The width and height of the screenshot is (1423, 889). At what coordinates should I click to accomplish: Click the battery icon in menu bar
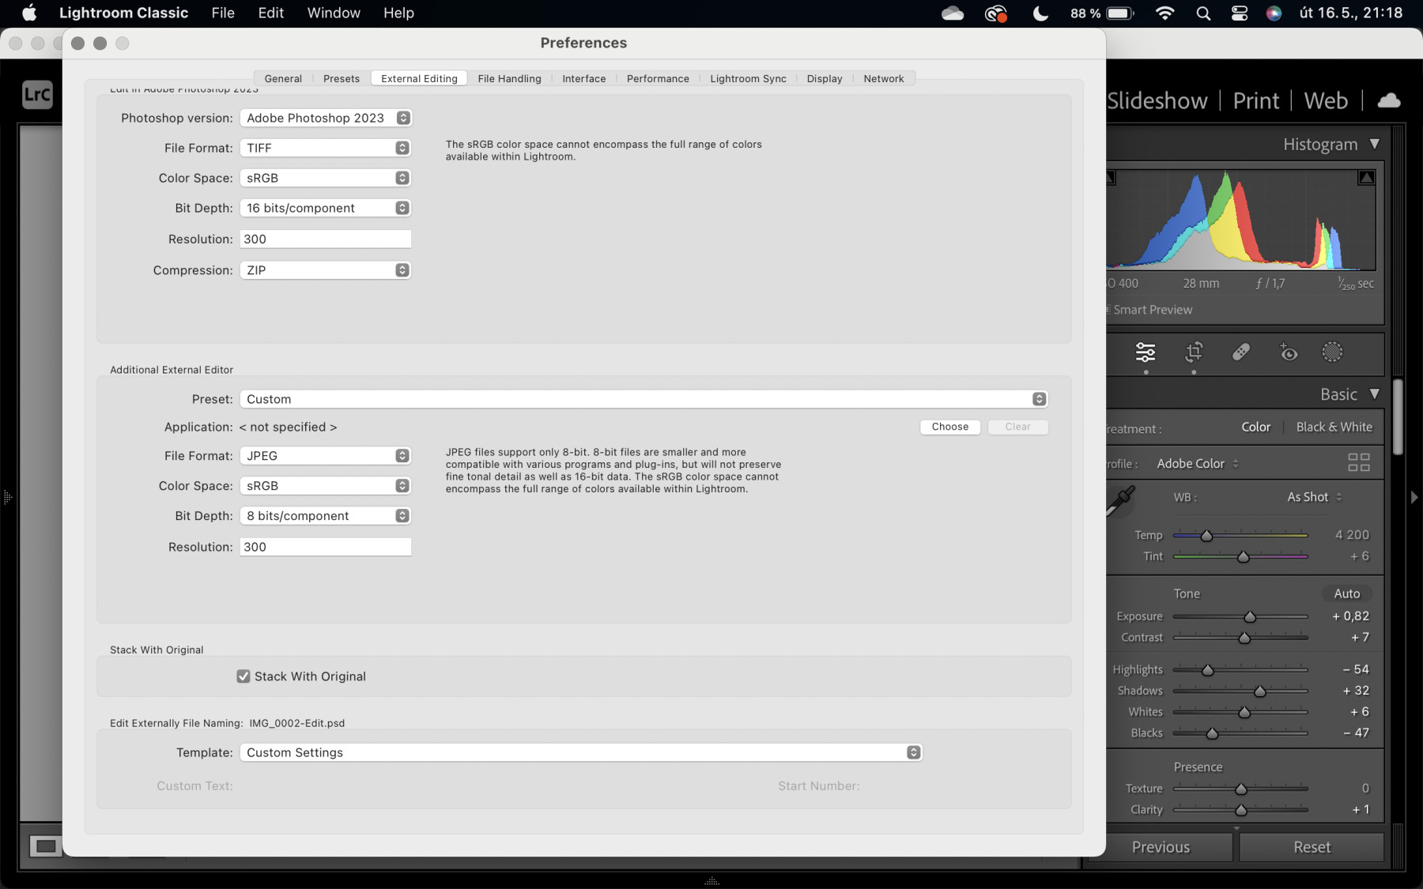1120,13
